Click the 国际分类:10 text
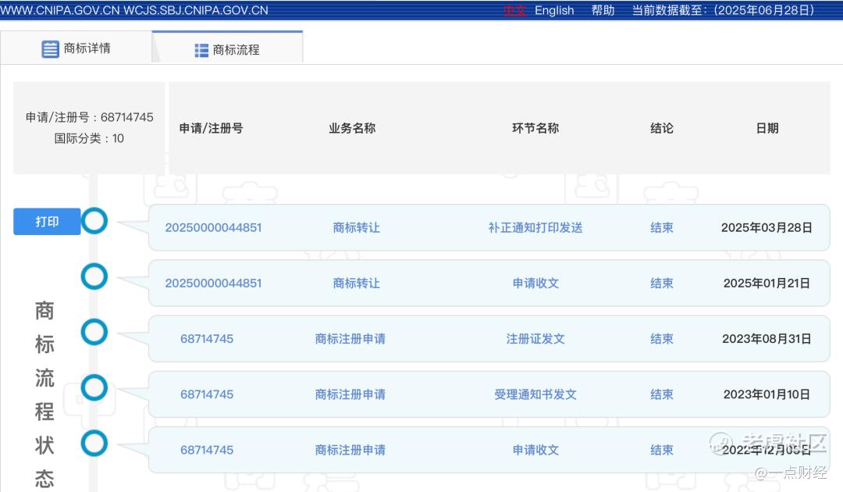This screenshot has height=492, width=843. tap(89, 139)
